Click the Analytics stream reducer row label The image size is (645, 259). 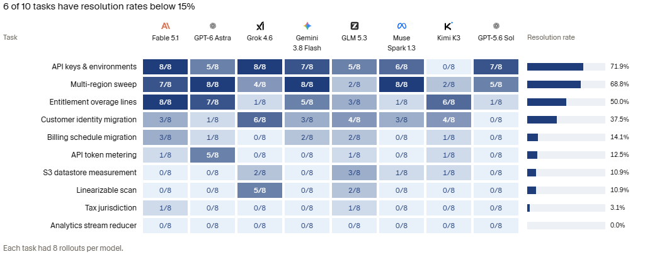point(93,226)
